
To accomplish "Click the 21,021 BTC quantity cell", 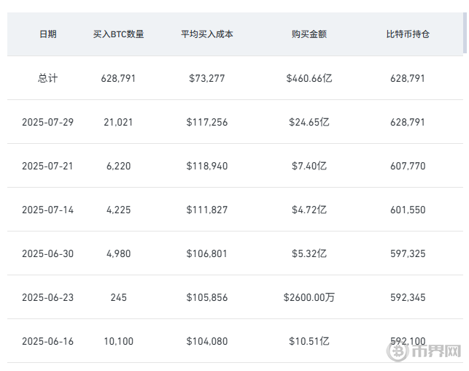I will [x=119, y=122].
